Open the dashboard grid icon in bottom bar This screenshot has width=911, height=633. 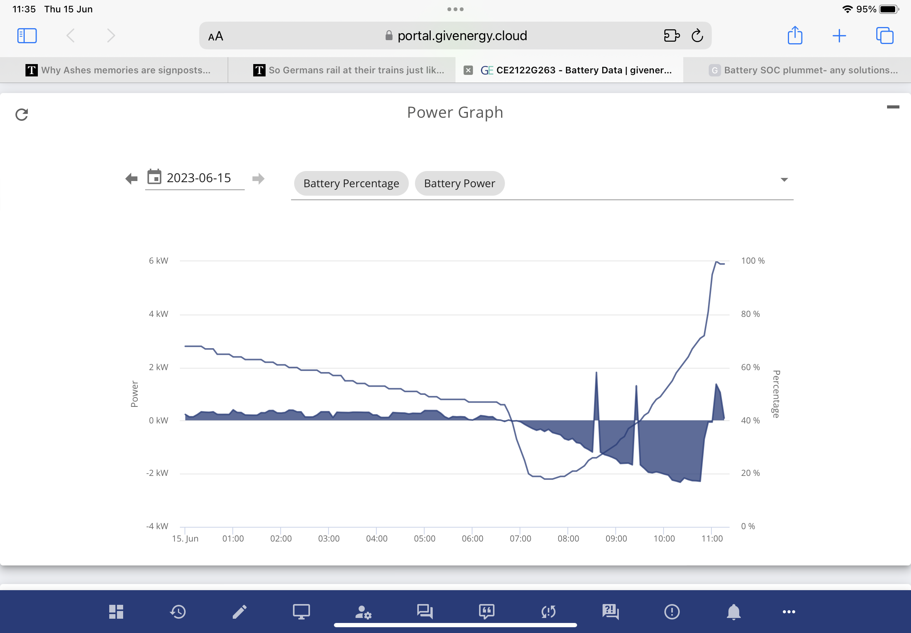(116, 612)
